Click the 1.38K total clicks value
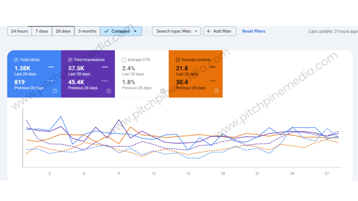This screenshot has height=201, width=358. pos(22,68)
